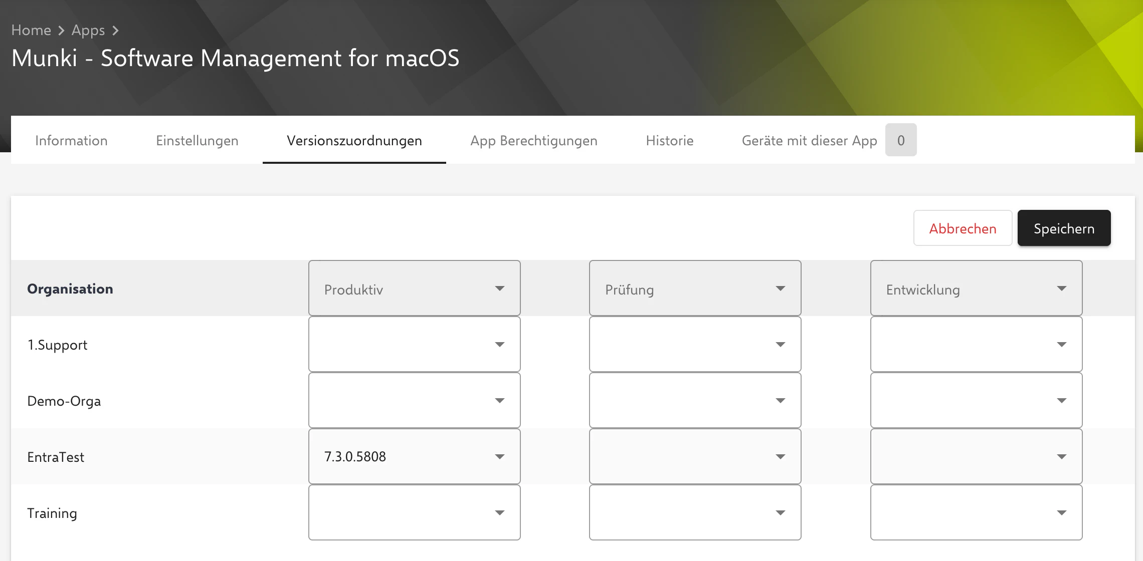Viewport: 1143px width, 561px height.
Task: Select the Training organisation label
Action: [x=52, y=513]
